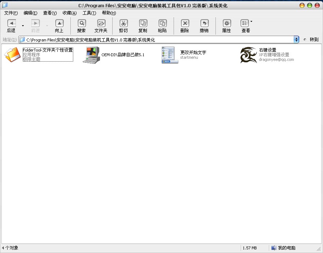The height and width of the screenshot is (253, 323).
Task: Select the FolderTool application item
Action: pyautogui.click(x=13, y=55)
